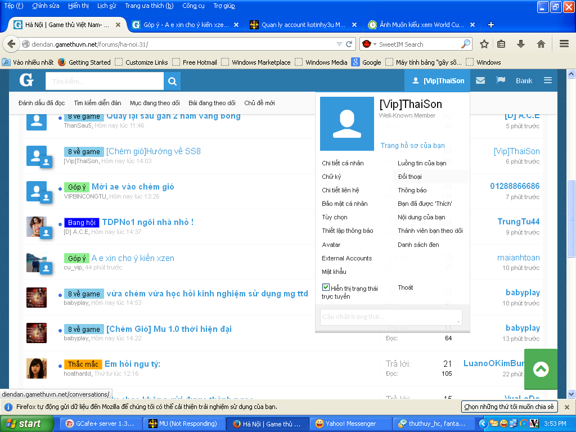Bookmark this page with star icon
The width and height of the screenshot is (576, 432).
pos(484,44)
